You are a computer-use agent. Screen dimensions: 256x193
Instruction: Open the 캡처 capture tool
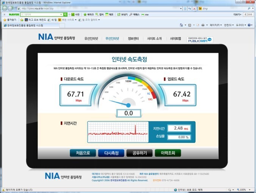pyautogui.click(x=100, y=14)
